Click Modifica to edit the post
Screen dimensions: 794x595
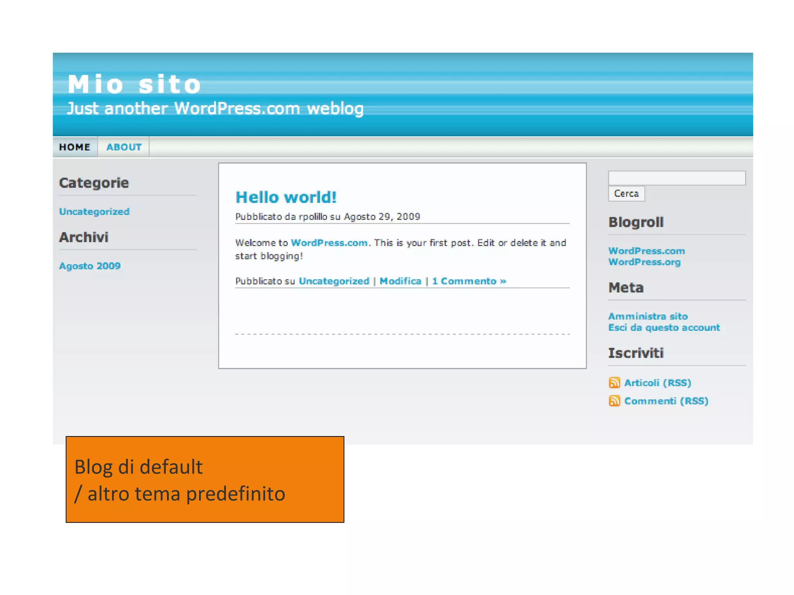tap(400, 281)
